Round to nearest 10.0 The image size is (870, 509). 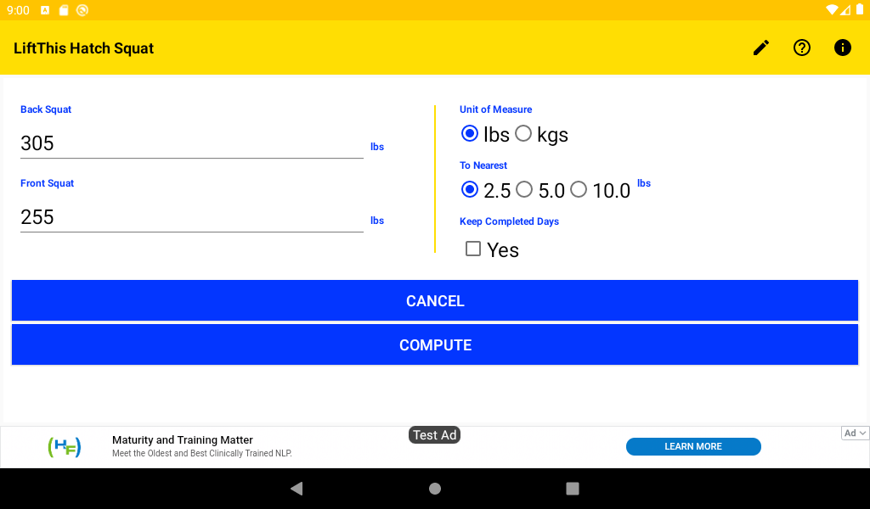pyautogui.click(x=578, y=189)
